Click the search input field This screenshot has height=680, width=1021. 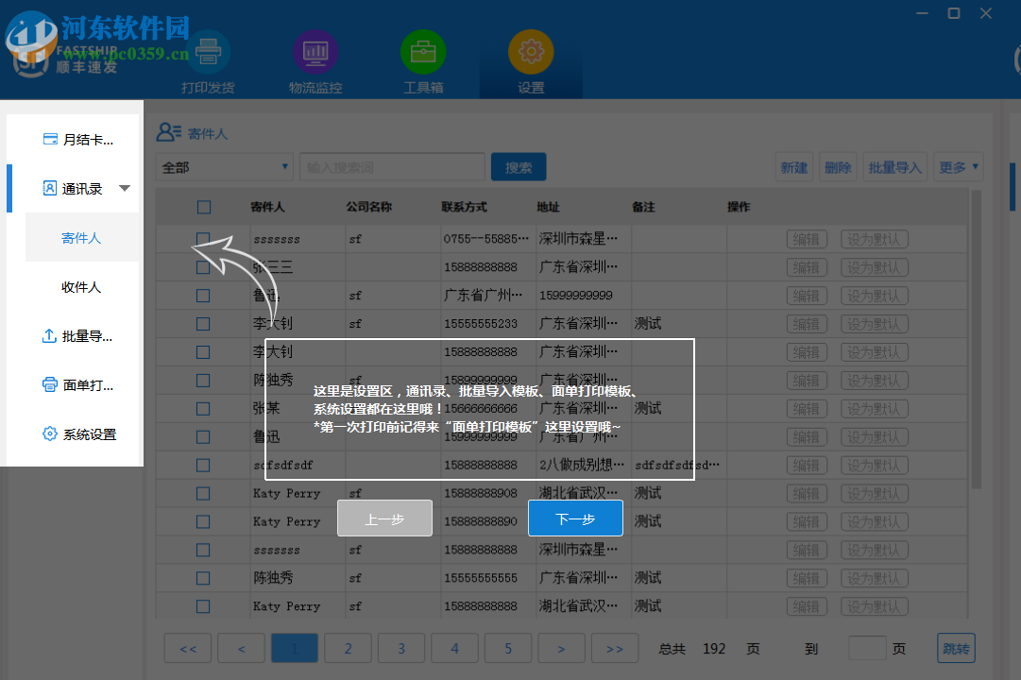click(x=392, y=166)
